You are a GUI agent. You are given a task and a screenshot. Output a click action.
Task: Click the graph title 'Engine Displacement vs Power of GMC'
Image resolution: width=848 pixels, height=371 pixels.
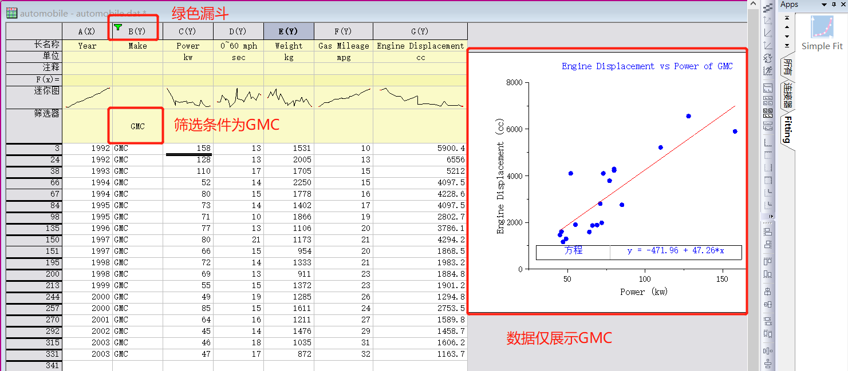click(647, 66)
